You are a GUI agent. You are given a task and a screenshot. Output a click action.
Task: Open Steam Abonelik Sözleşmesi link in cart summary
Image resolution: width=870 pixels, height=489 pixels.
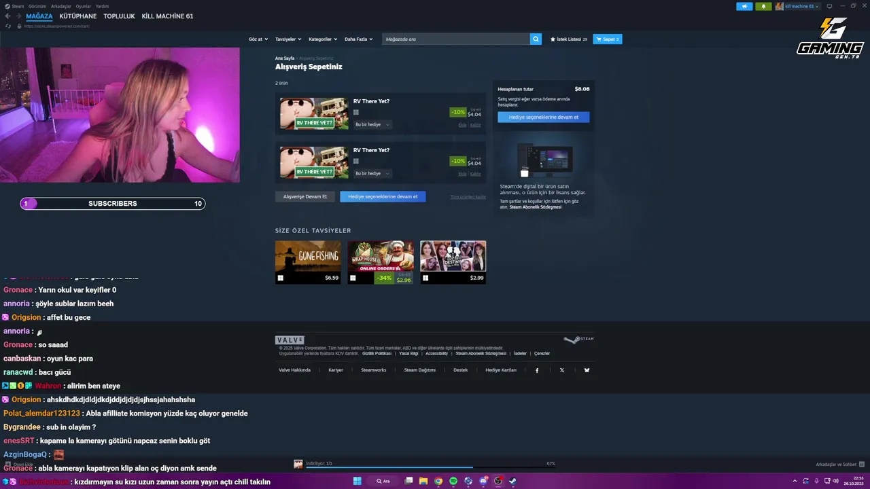pos(535,207)
